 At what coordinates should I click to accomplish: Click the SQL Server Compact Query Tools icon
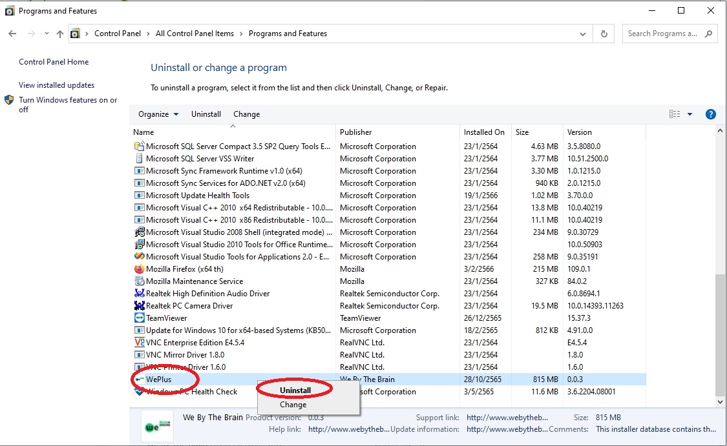(x=139, y=147)
